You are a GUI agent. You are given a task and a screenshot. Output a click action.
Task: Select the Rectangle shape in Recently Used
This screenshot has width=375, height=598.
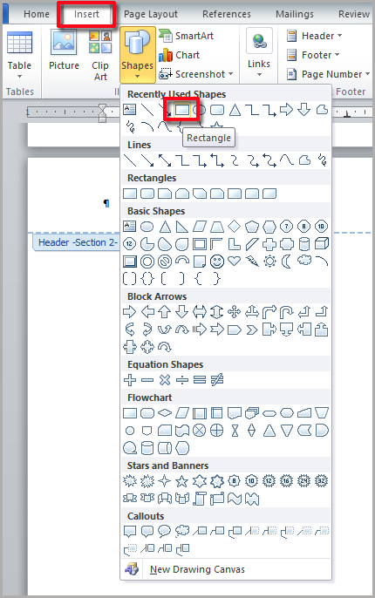click(182, 110)
